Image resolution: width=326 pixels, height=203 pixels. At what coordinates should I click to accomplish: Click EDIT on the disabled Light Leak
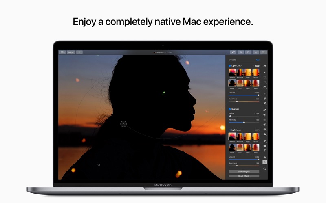coord(257,130)
